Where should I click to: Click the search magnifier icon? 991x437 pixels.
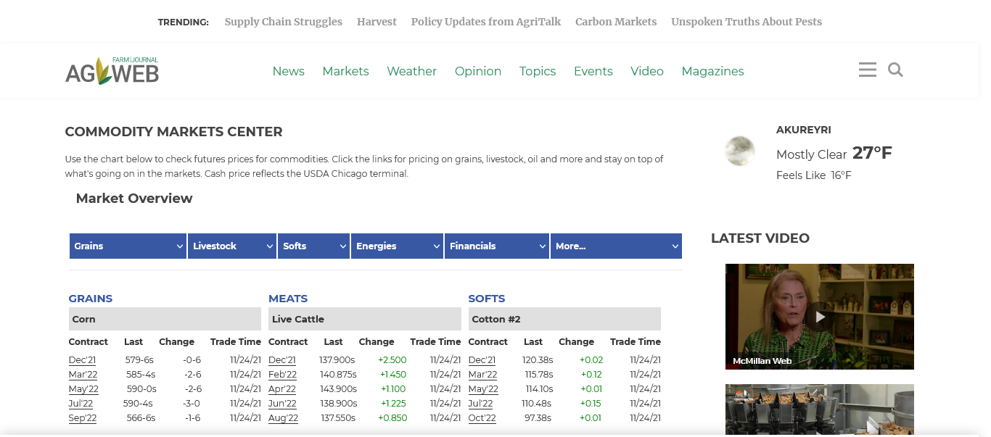[895, 70]
